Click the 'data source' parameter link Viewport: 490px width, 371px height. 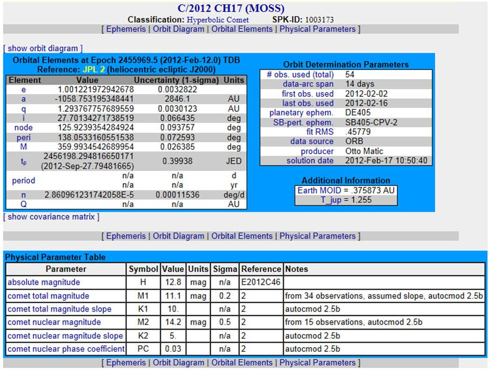(312, 141)
